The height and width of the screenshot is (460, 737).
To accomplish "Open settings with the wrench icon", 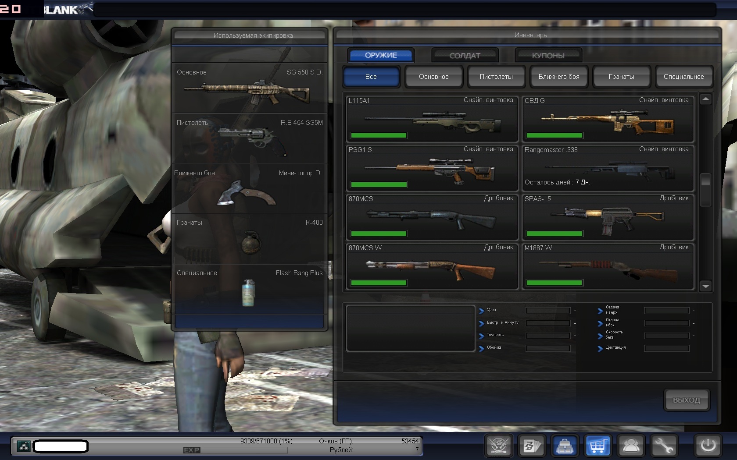I will coord(664,446).
